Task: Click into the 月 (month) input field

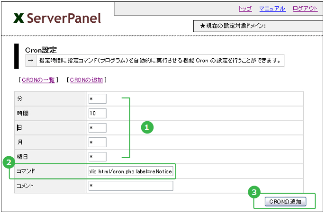Action: coord(97,142)
